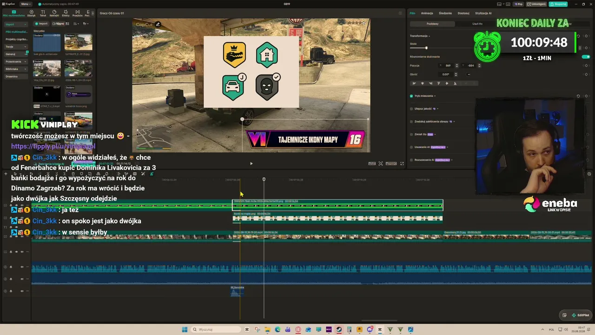Toggle Równomierne skalowanie uniform scale switch
This screenshot has width=595, height=335.
[586, 57]
